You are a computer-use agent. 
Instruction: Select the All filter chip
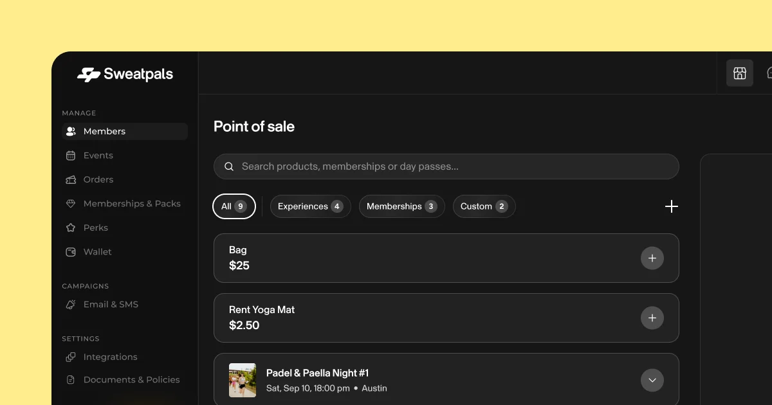click(234, 206)
